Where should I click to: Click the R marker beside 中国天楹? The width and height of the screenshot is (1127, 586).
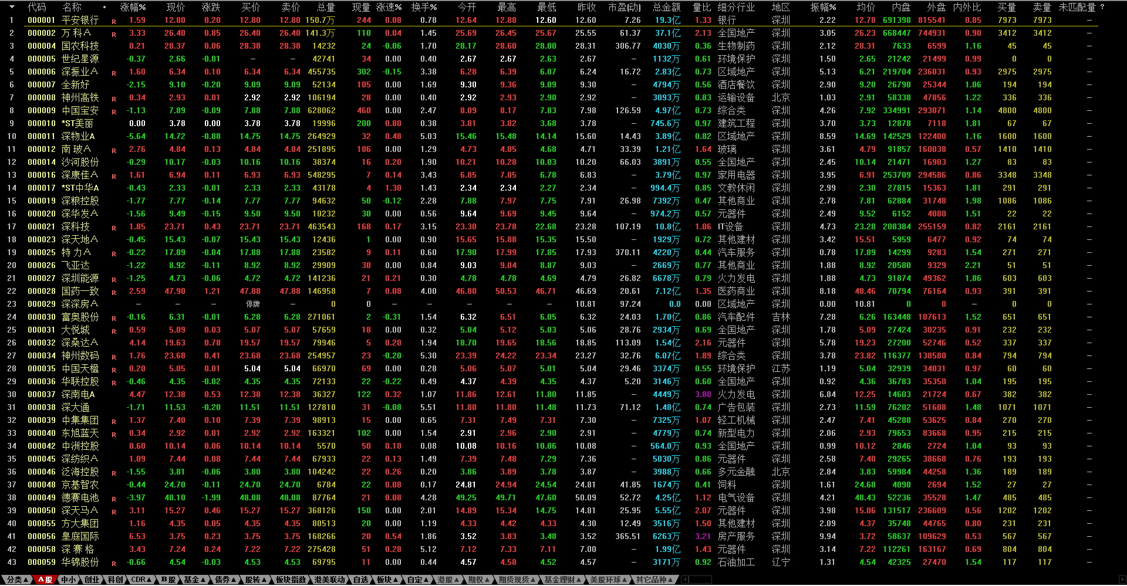click(114, 370)
